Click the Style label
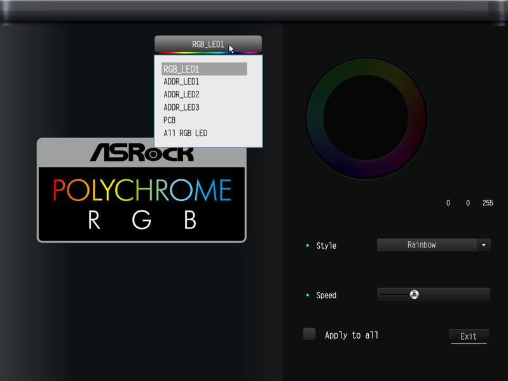 (326, 246)
